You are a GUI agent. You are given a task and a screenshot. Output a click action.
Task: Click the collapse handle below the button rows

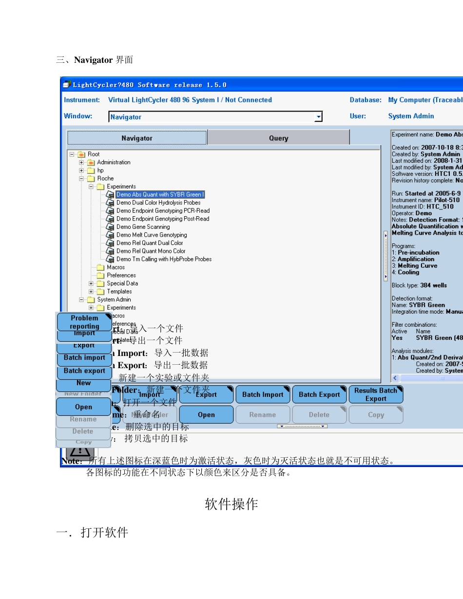302,426
